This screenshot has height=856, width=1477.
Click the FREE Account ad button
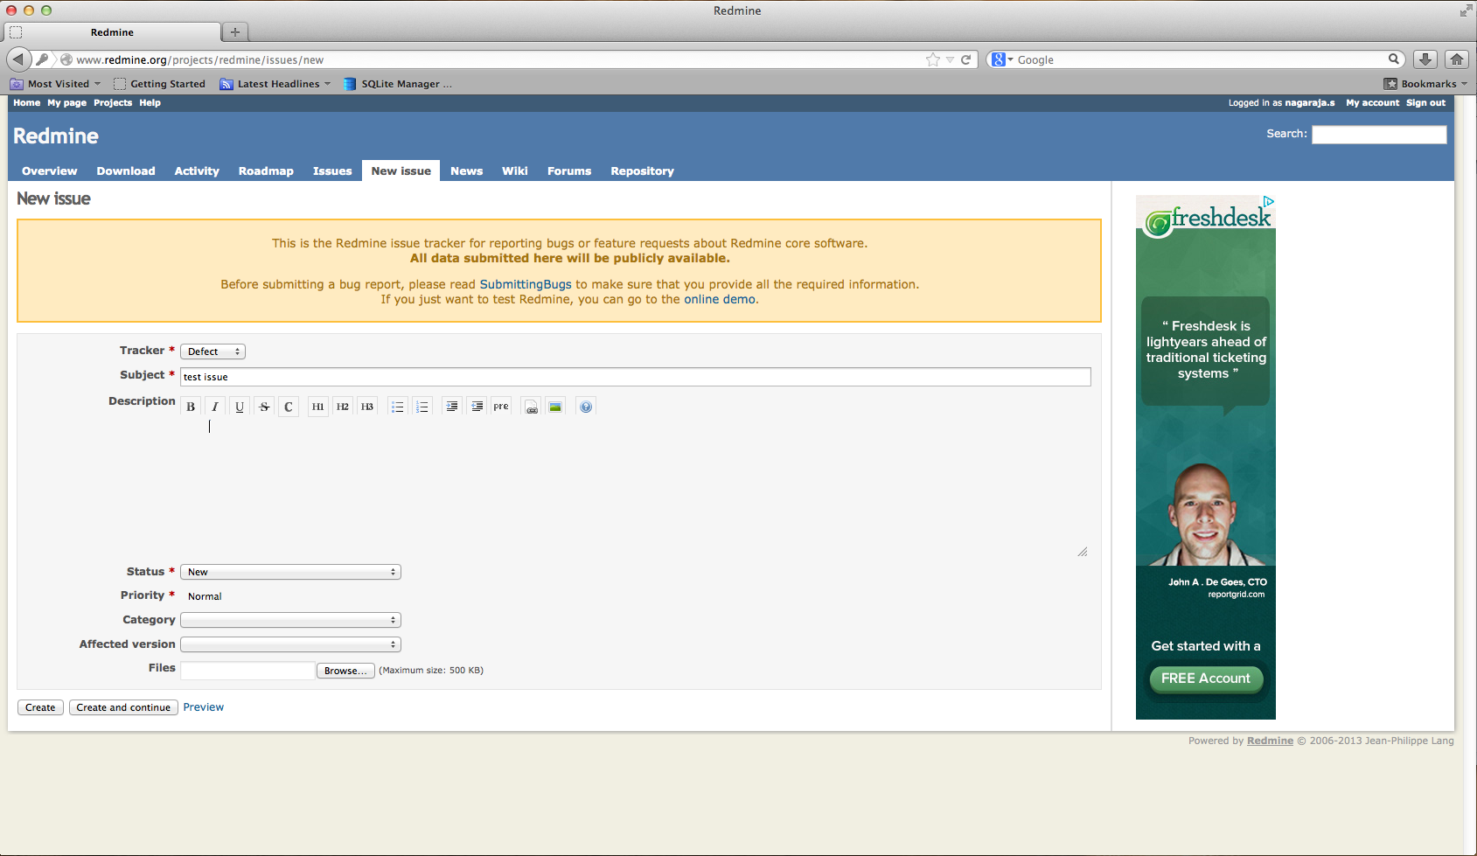1206,679
